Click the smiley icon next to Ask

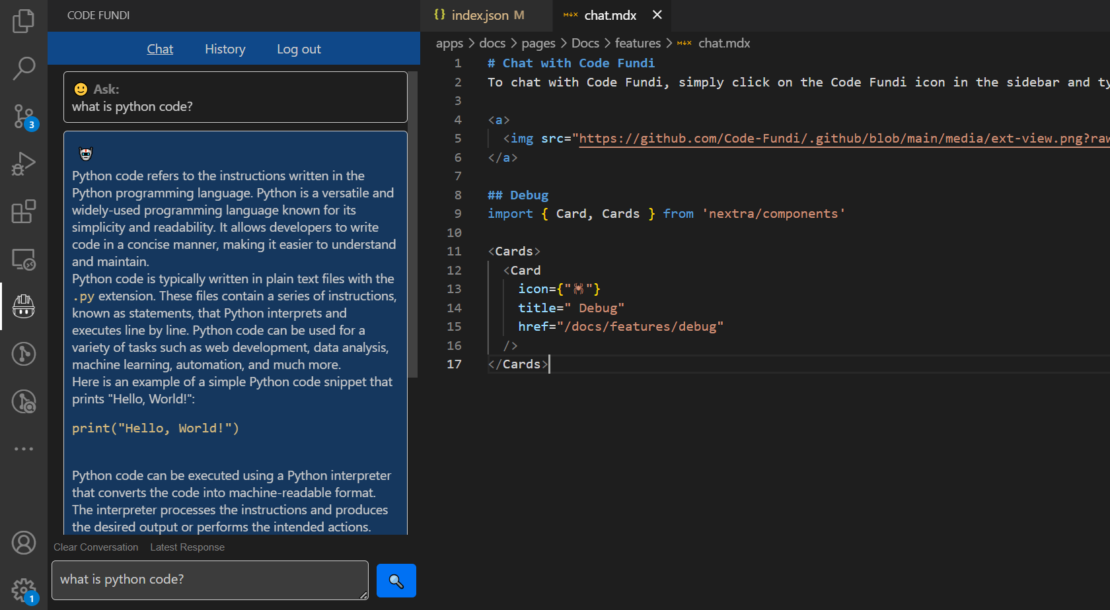click(81, 89)
